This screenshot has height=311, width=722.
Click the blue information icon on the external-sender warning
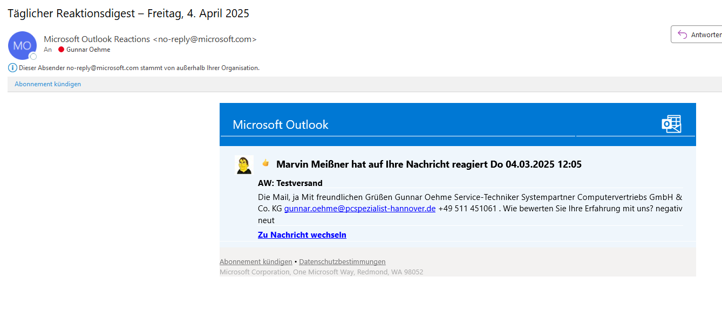point(12,67)
